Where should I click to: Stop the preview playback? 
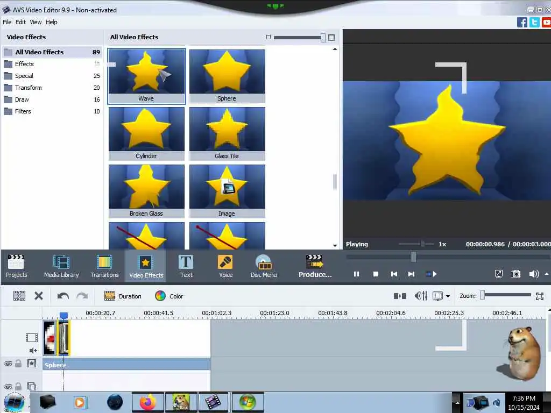click(x=376, y=274)
